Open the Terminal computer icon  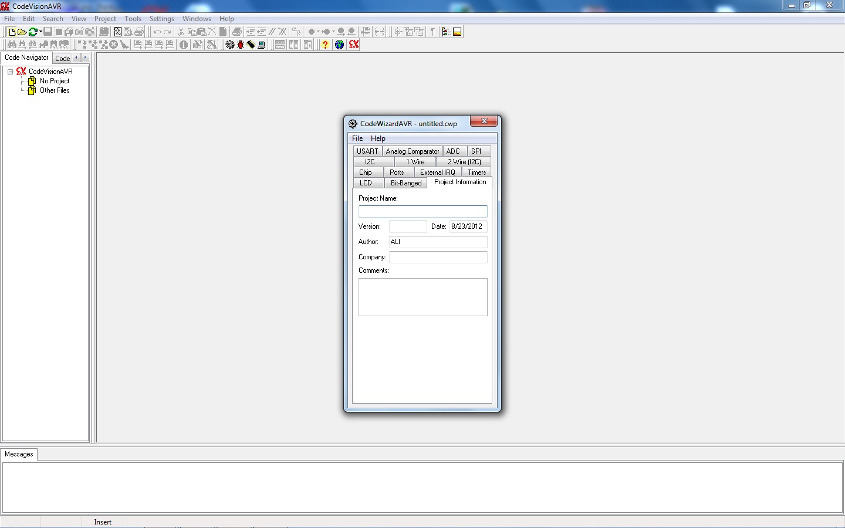point(261,45)
